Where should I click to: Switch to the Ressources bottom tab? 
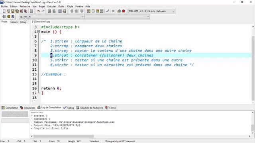pyautogui.click(x=27, y=108)
